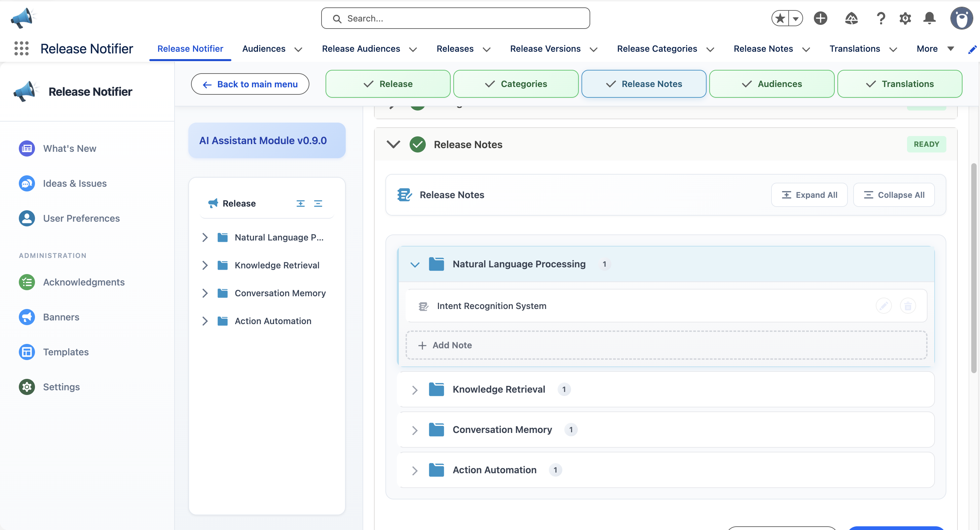The height and width of the screenshot is (530, 980).
Task: Delete the Intent Recognition System note
Action: 908,306
